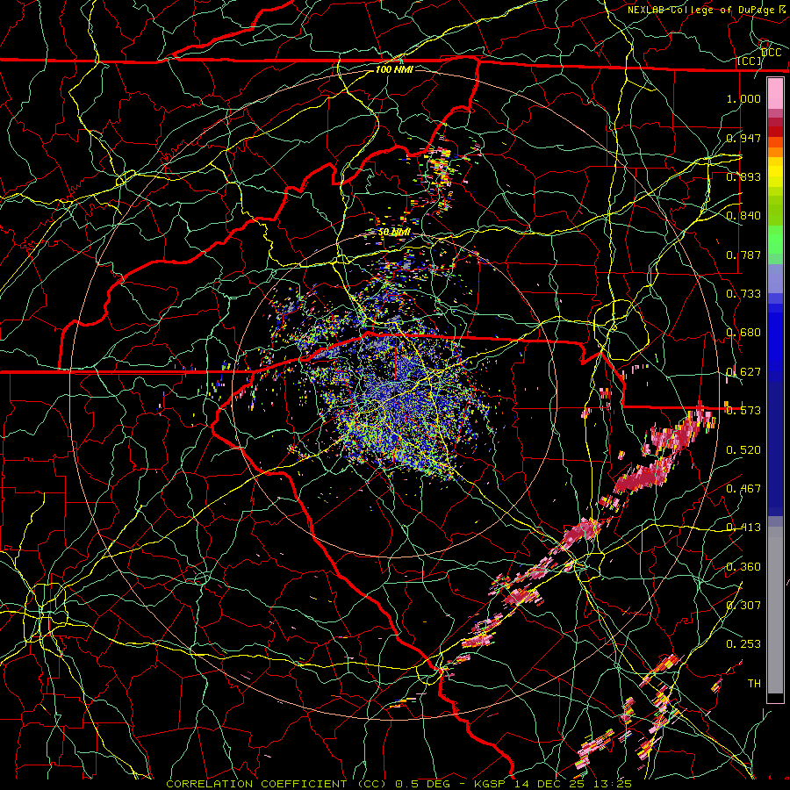Select the 0.520 scale value
This screenshot has height=790, width=790.
(x=743, y=449)
